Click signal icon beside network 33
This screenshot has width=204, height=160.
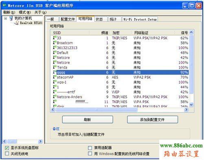pyautogui.click(x=55, y=38)
